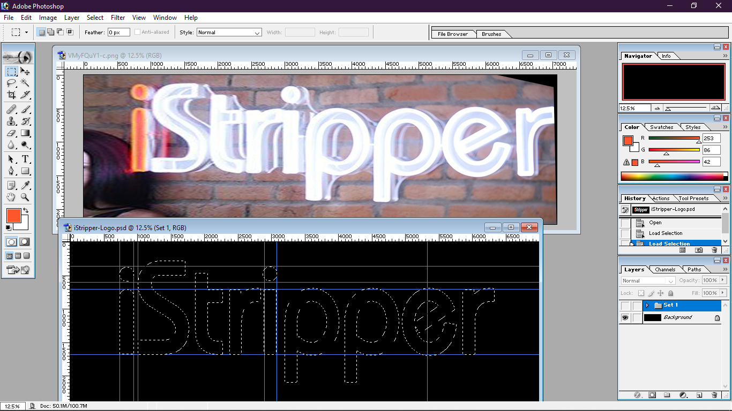732x411 pixels.
Task: Select the Dodge tool
Action: point(25,144)
